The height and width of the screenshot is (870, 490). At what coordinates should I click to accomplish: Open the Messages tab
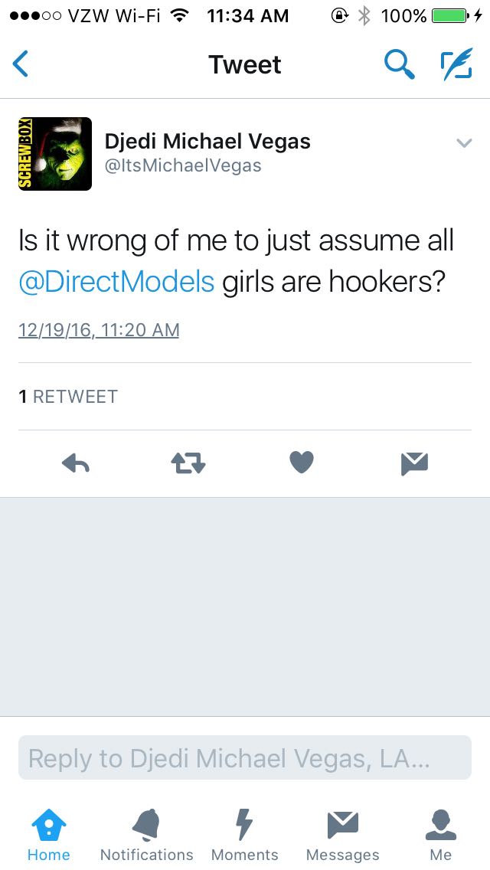(x=342, y=835)
